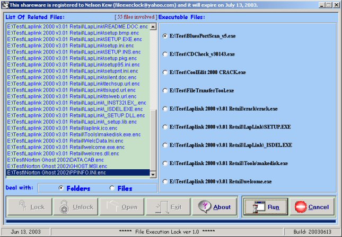Click the Run button

pos(266,206)
